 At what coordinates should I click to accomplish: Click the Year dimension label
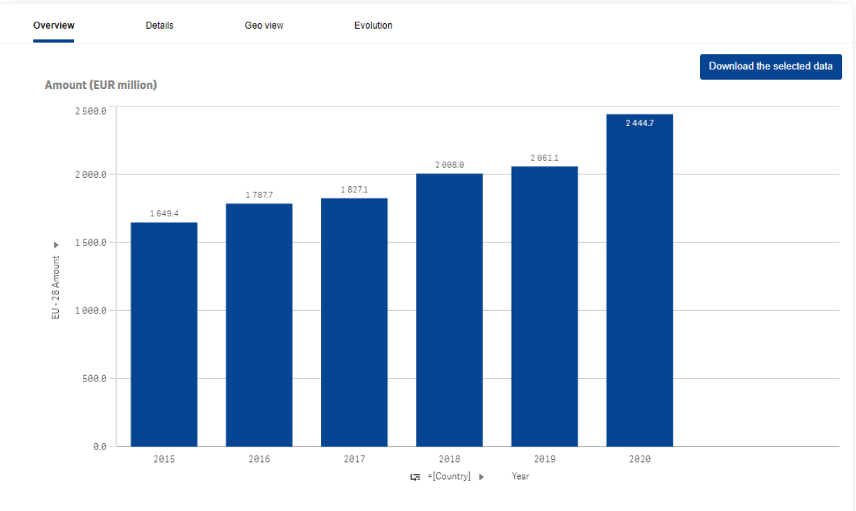pos(520,477)
